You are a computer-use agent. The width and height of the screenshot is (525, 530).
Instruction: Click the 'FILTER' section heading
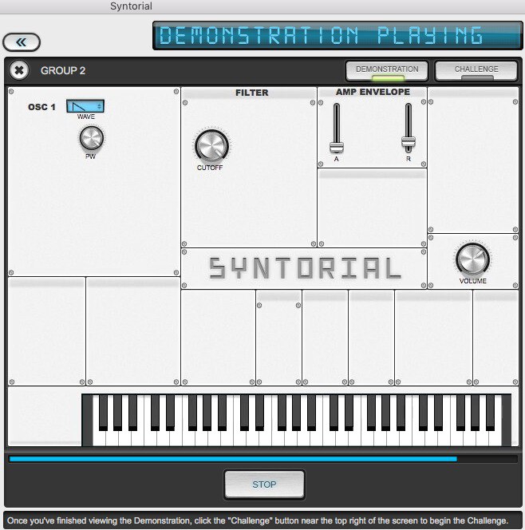click(x=251, y=93)
